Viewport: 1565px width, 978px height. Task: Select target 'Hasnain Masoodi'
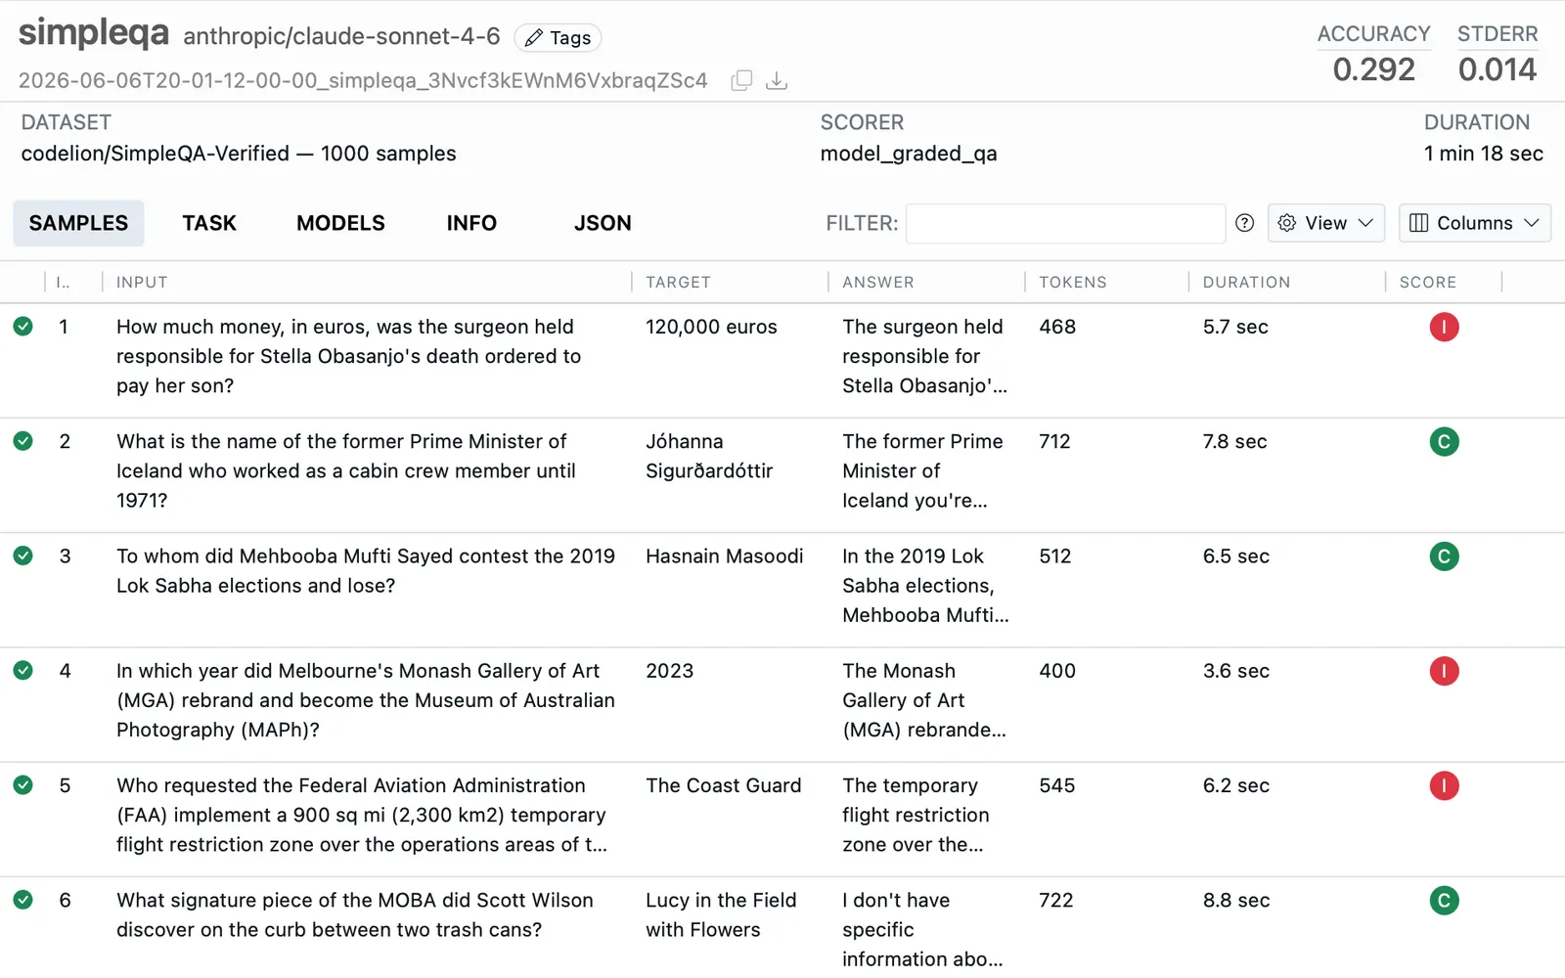point(725,556)
